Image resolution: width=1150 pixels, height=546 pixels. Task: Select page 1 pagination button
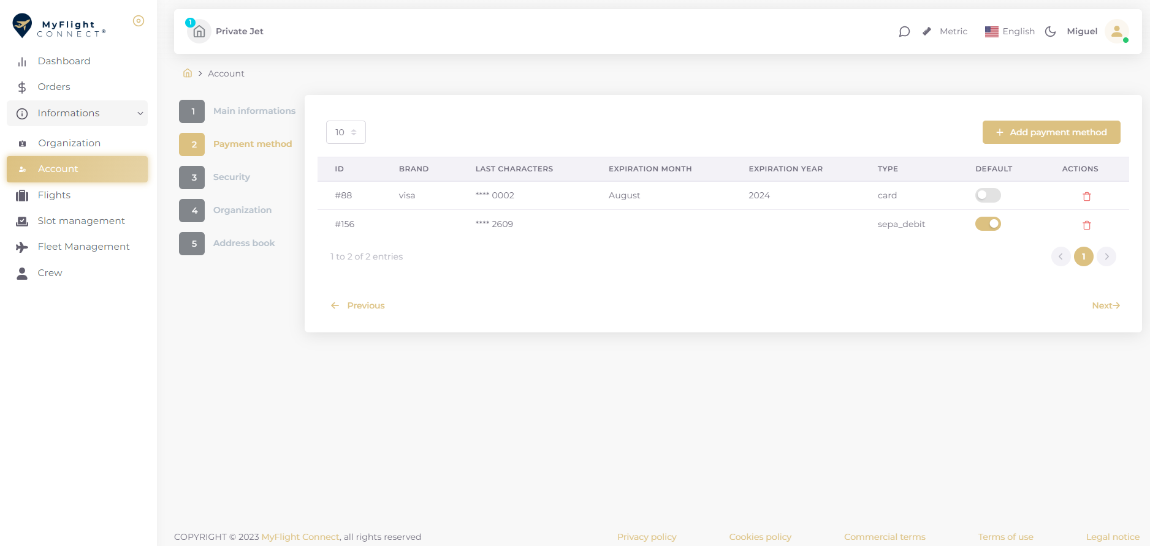click(x=1083, y=256)
